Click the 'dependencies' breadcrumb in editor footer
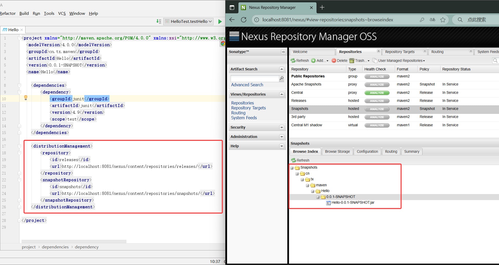 pos(55,247)
